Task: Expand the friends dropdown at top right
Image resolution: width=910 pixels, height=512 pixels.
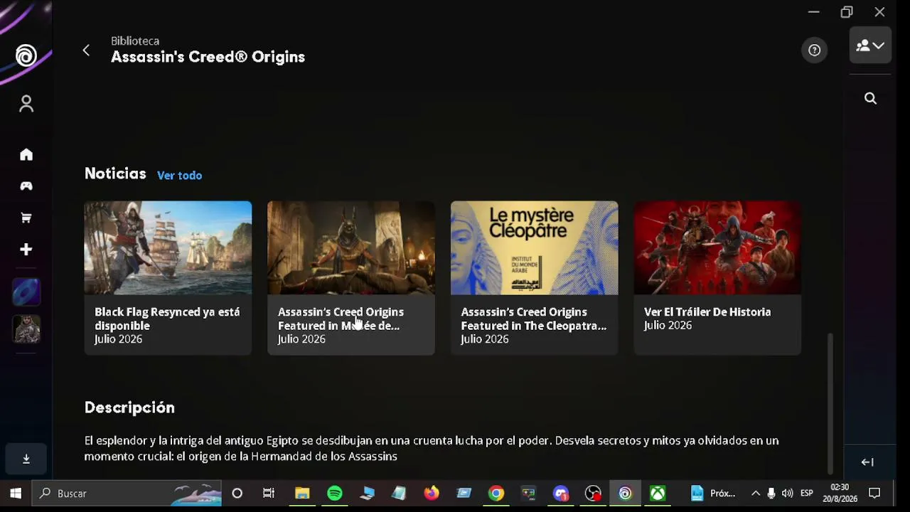Action: point(870,46)
